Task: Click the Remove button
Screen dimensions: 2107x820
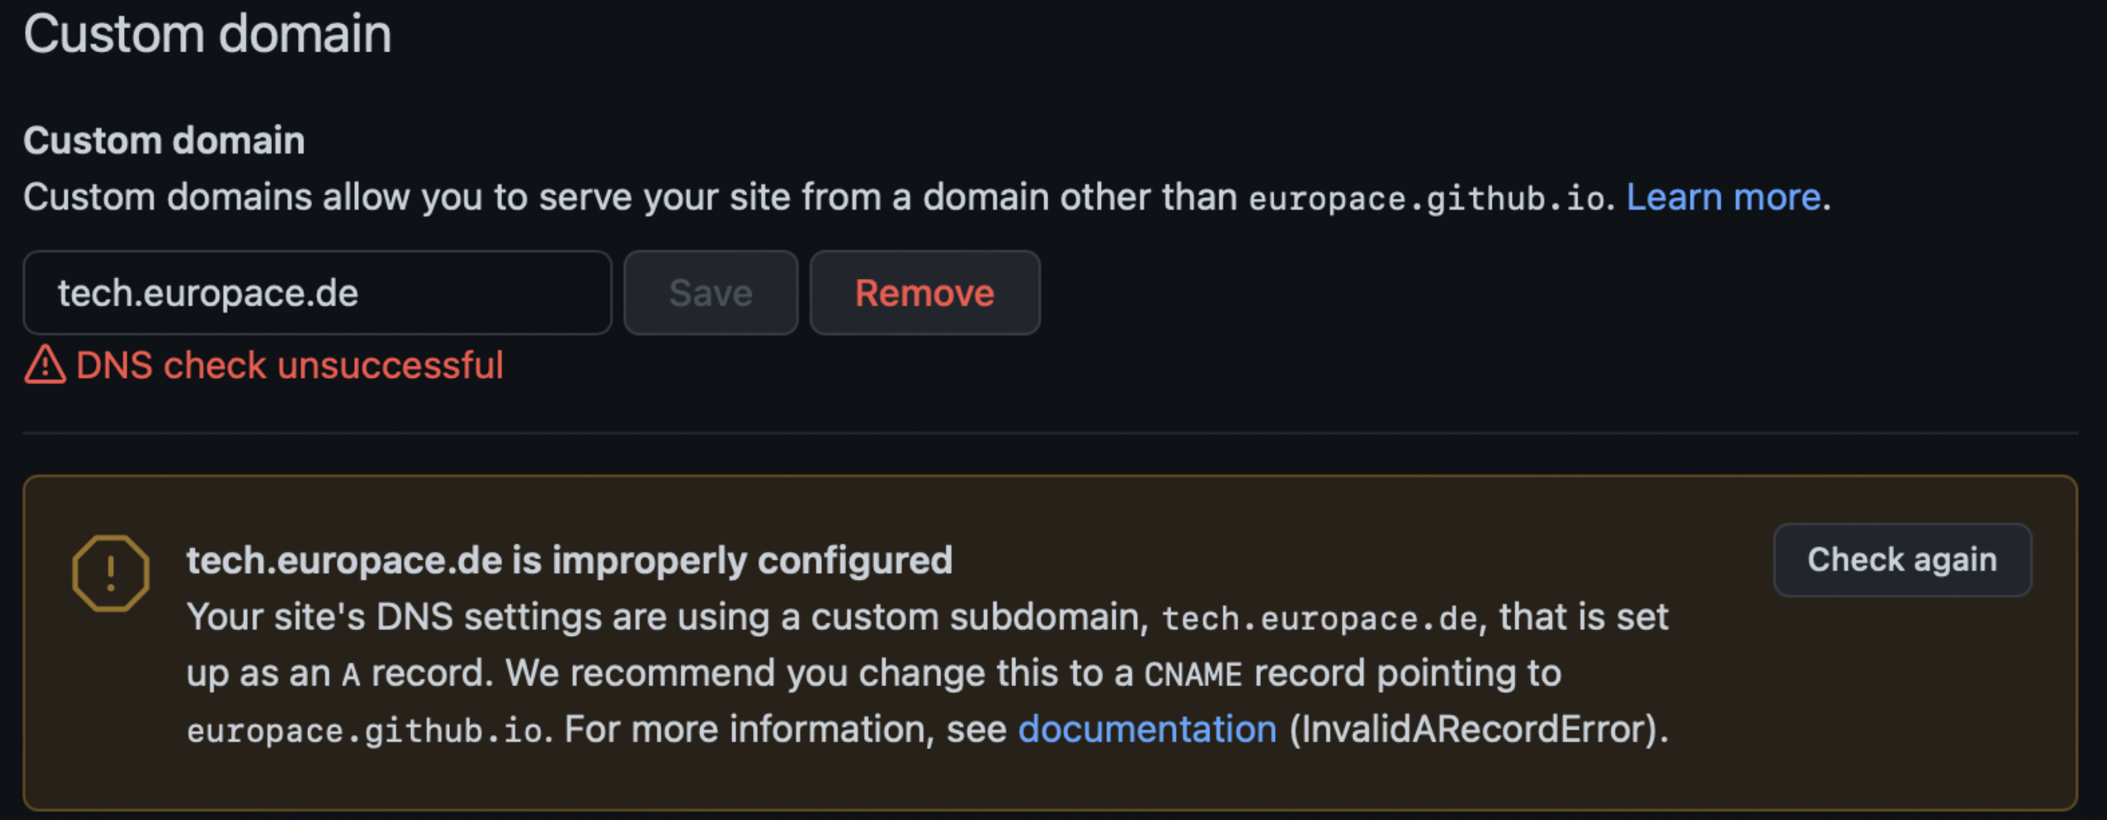Action: [924, 292]
